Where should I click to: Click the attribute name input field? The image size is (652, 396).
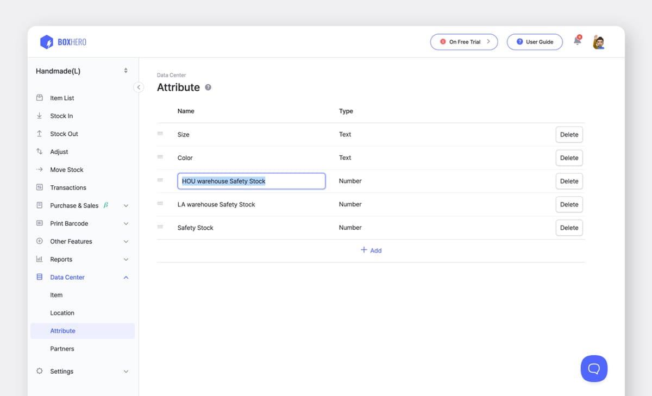251,180
